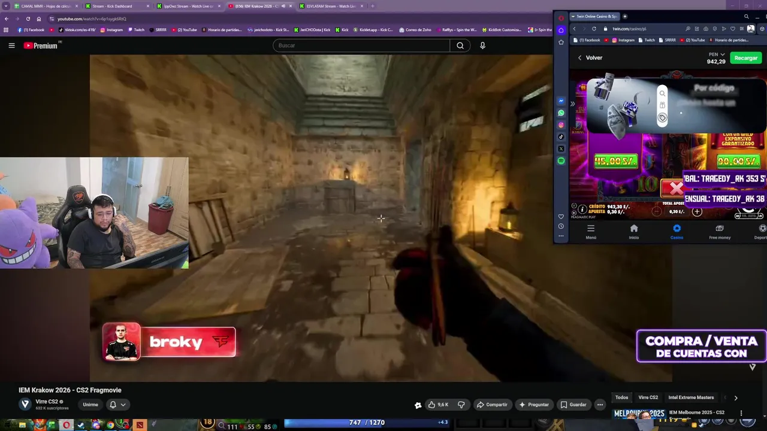The height and width of the screenshot is (431, 767).
Task: Start voice search with the microphone icon
Action: [482, 45]
